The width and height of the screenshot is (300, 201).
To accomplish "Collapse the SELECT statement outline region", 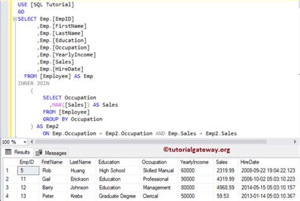I will (15, 19).
